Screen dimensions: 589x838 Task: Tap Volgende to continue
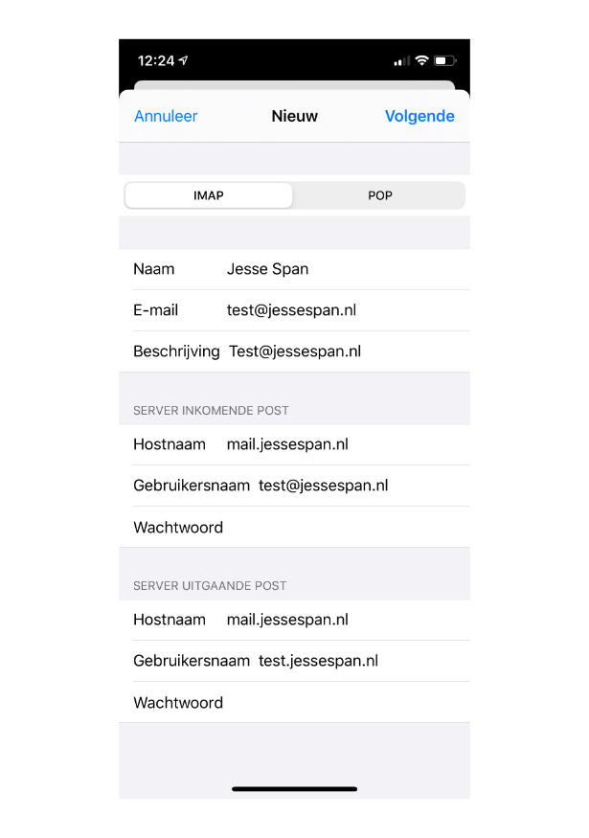tap(419, 116)
